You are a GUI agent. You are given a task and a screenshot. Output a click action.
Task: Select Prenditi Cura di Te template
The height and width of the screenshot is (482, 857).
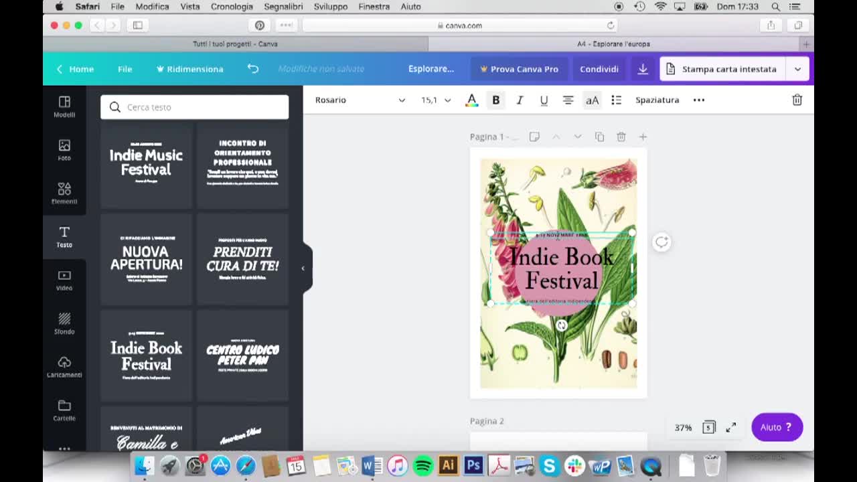(x=242, y=258)
